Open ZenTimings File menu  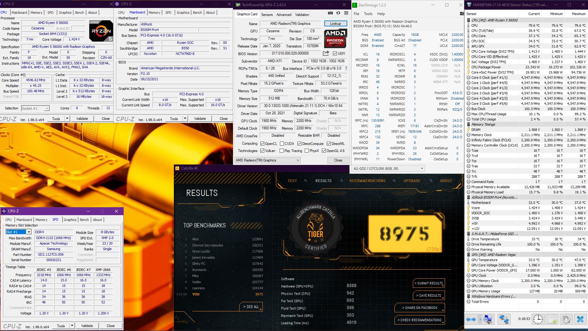click(356, 14)
